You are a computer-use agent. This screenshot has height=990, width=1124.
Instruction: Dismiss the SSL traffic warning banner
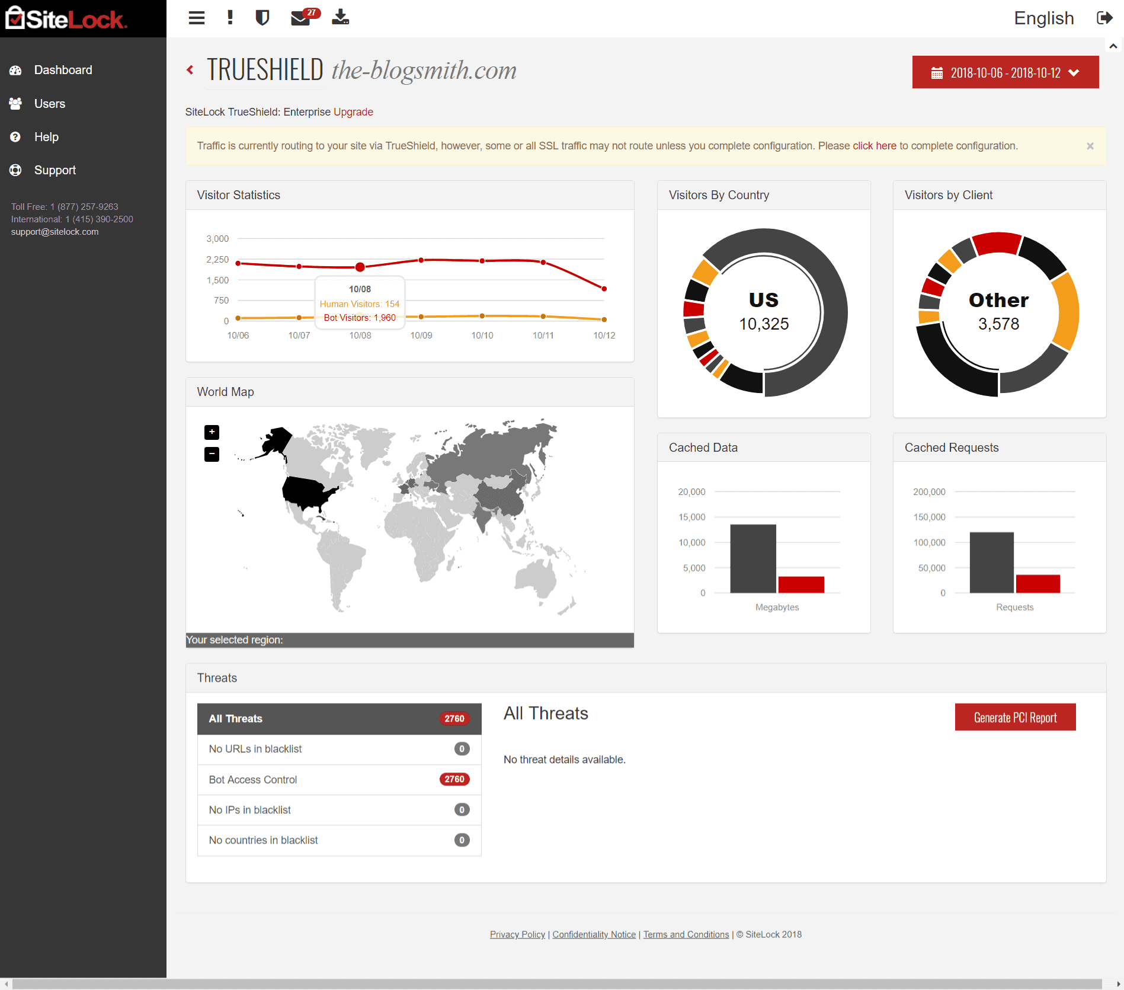tap(1090, 146)
